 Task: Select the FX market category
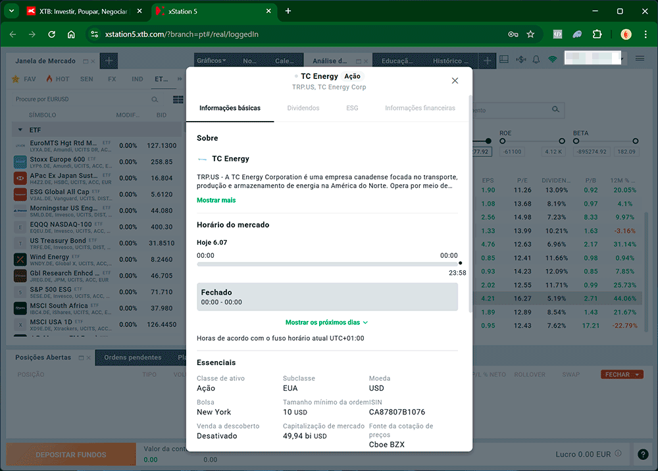(112, 79)
